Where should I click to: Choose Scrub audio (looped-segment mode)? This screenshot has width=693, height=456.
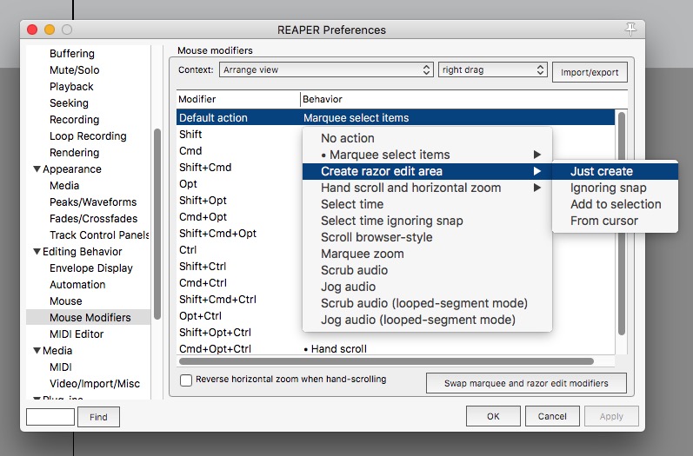427,303
